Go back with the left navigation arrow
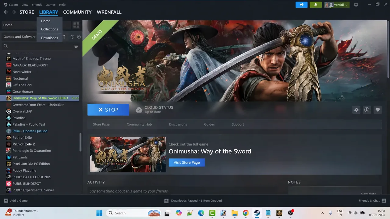390x219 pixels. coord(6,12)
